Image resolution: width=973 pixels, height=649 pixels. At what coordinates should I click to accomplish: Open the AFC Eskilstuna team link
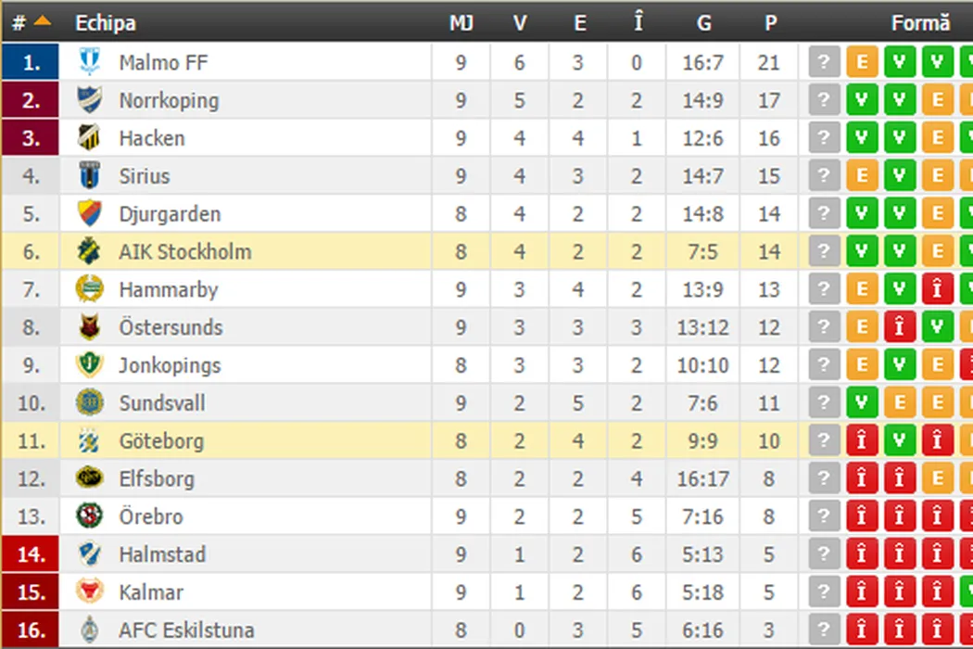(186, 630)
